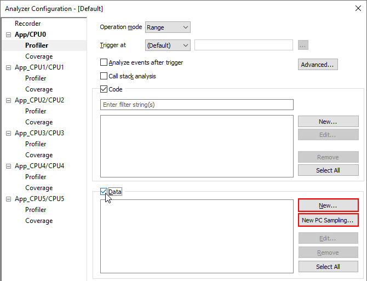The height and width of the screenshot is (281, 367).
Task: Collapse the App_CPU1/CPU1 tree node
Action: 8,67
